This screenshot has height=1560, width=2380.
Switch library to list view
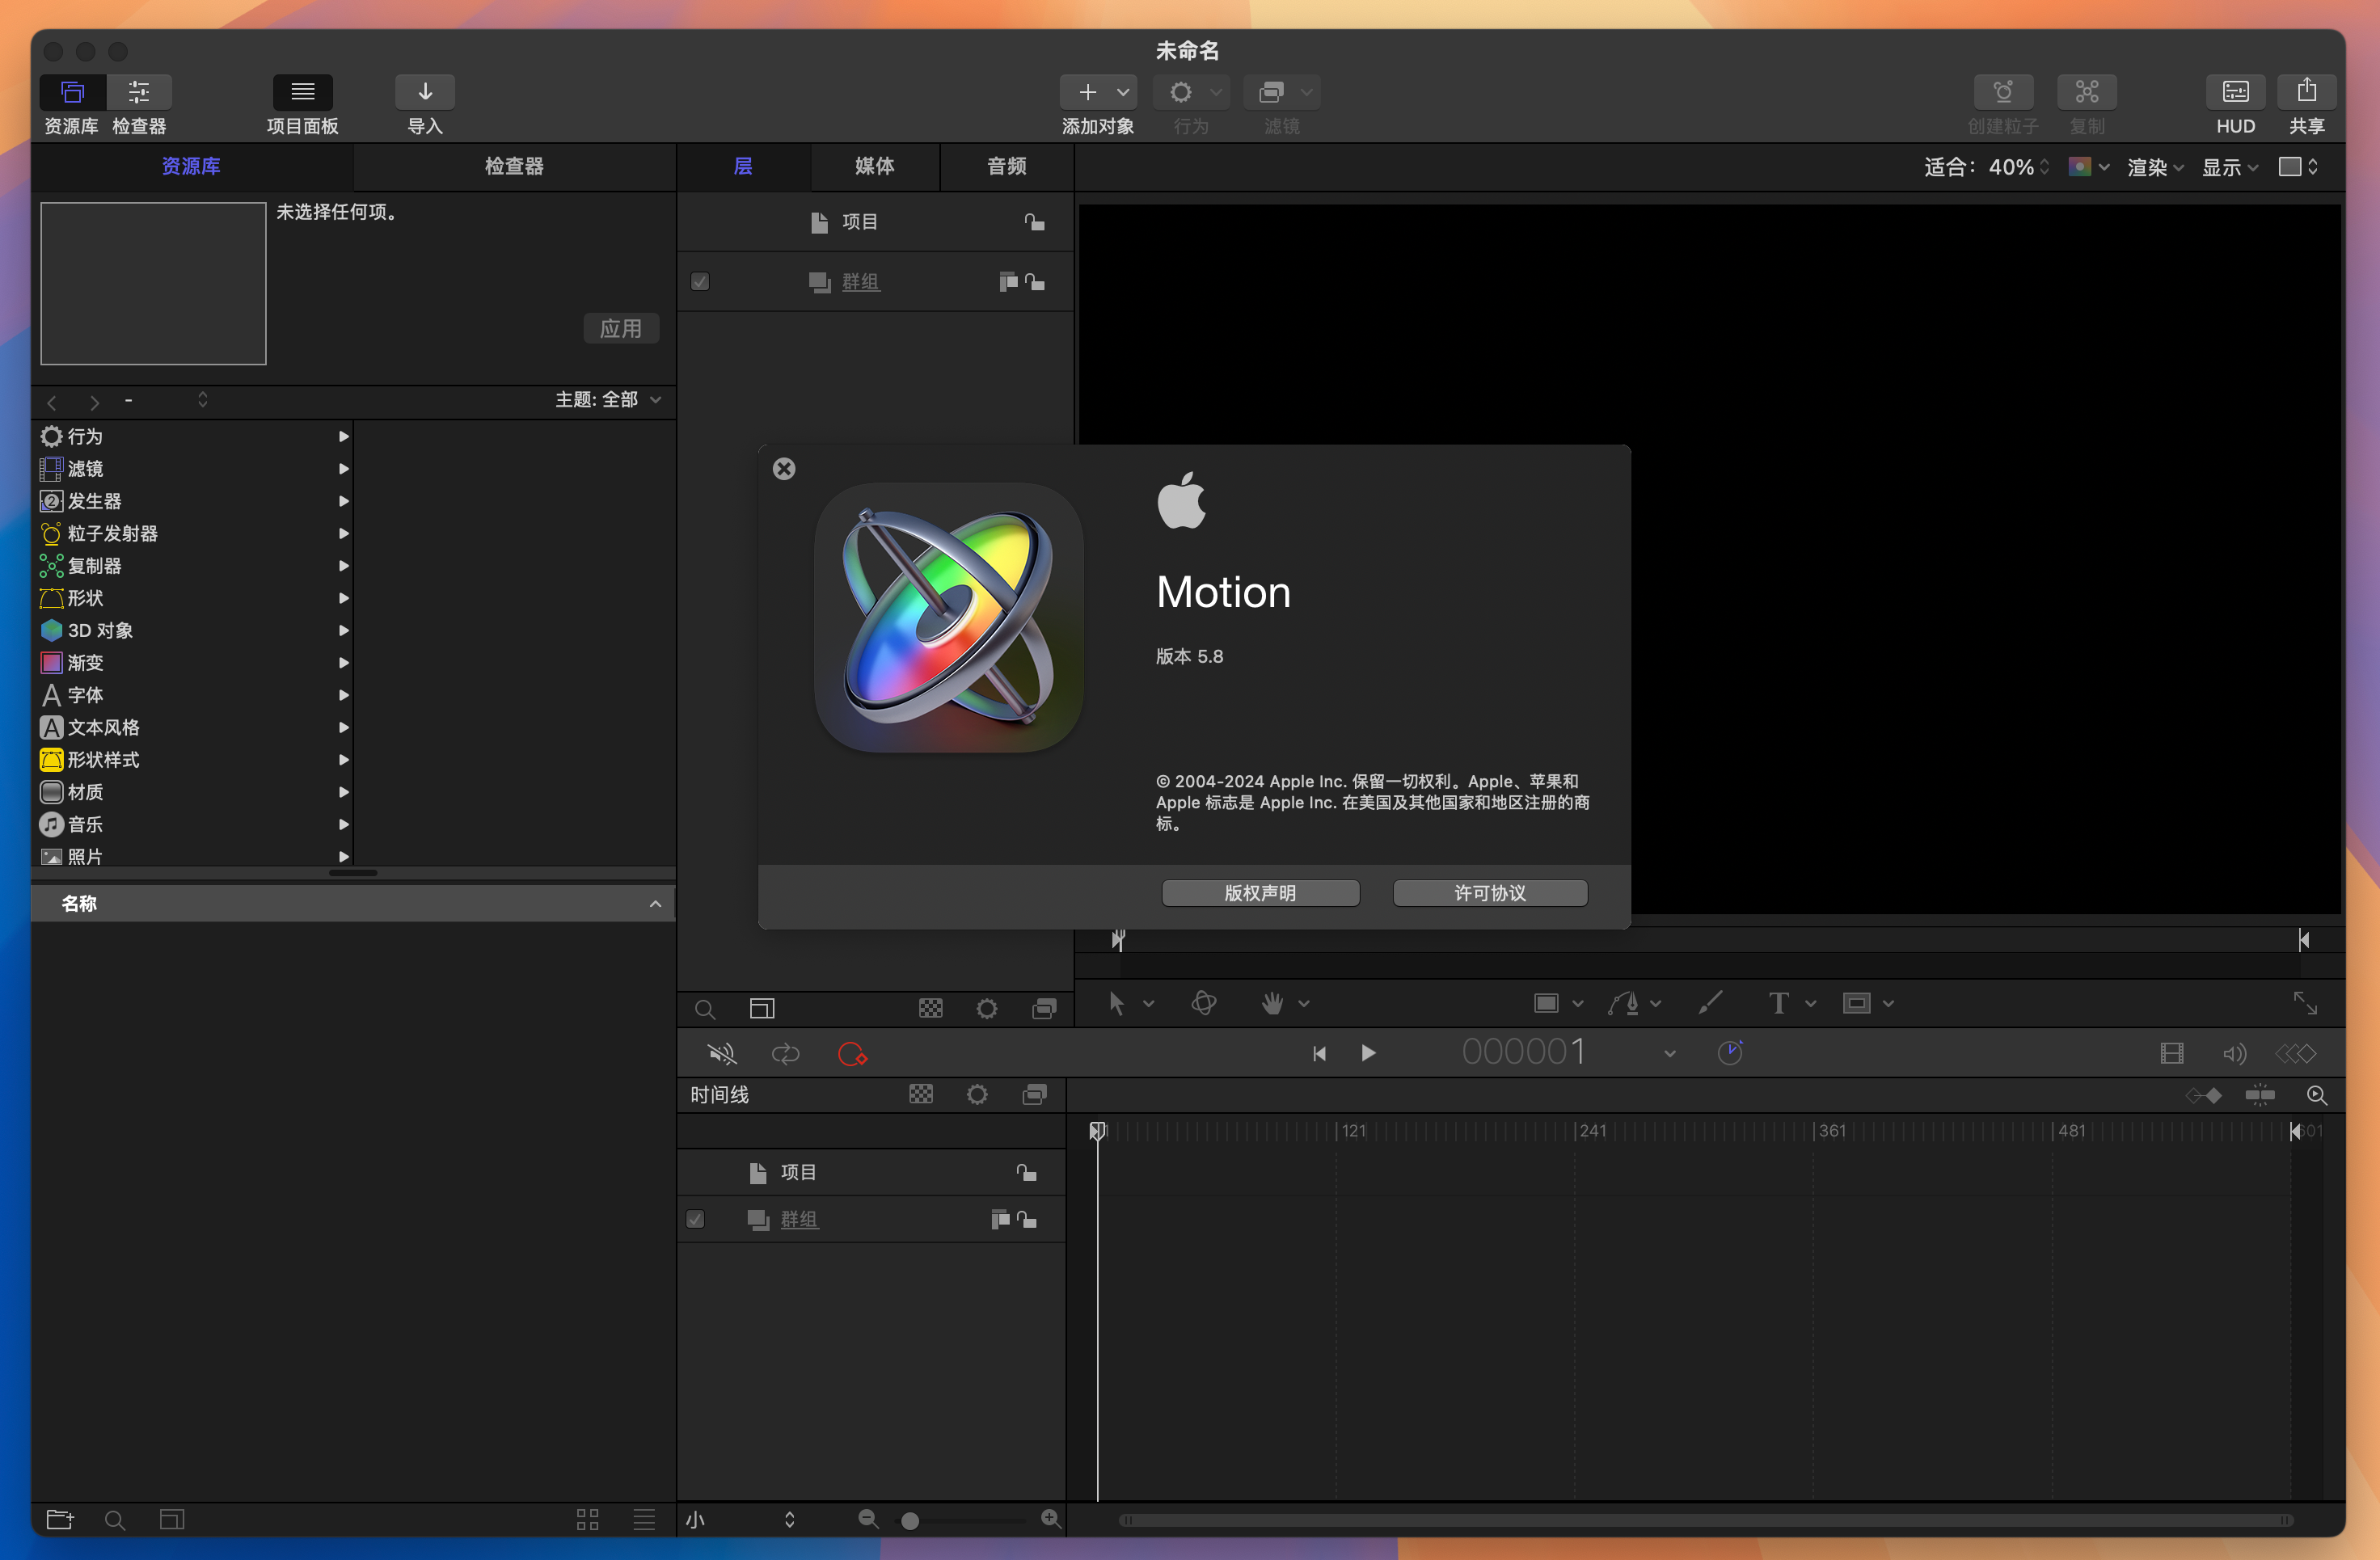click(644, 1520)
